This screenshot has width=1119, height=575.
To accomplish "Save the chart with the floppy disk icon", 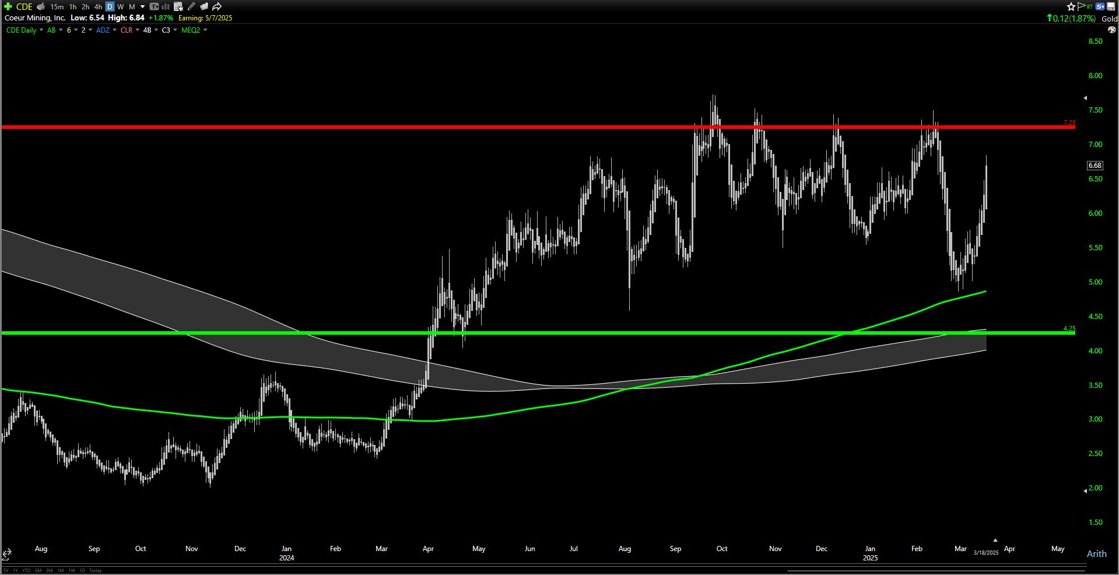I will click(1110, 6).
